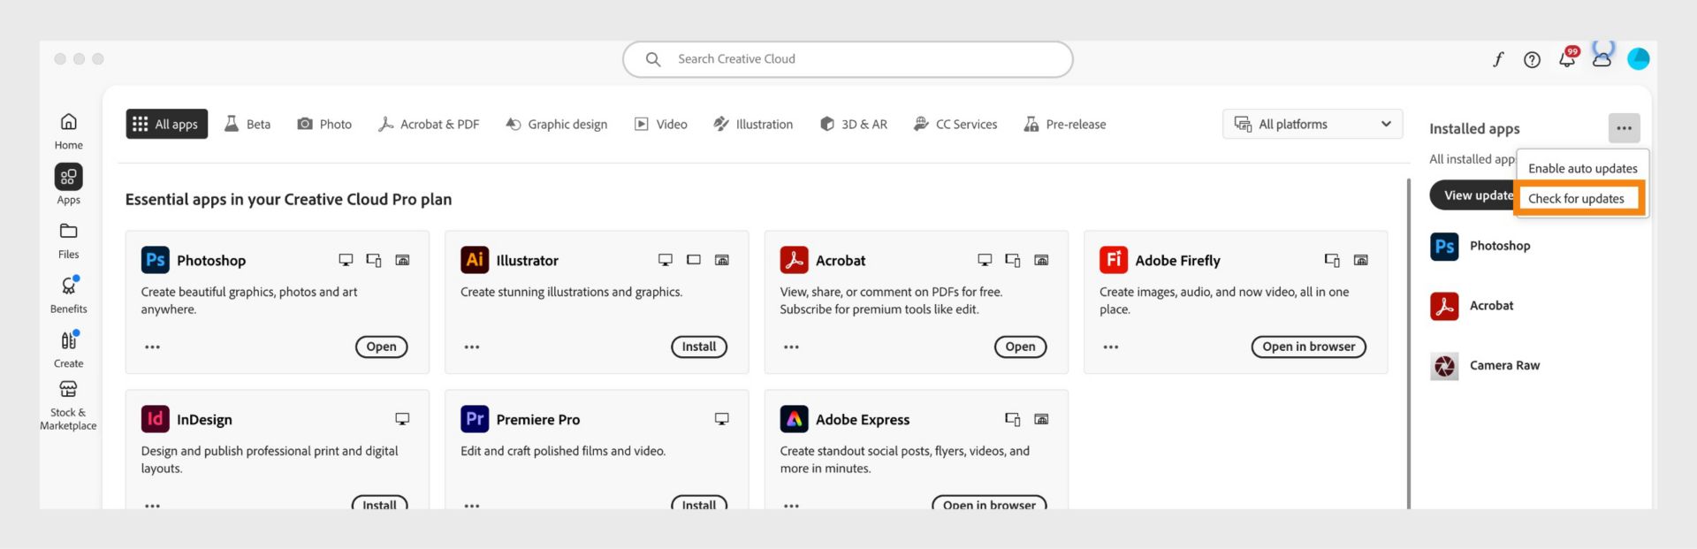Viewport: 1697px width, 549px height.
Task: Open Illustrator card more options ellipsis
Action: tap(472, 347)
